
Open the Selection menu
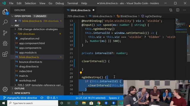point(30,3)
